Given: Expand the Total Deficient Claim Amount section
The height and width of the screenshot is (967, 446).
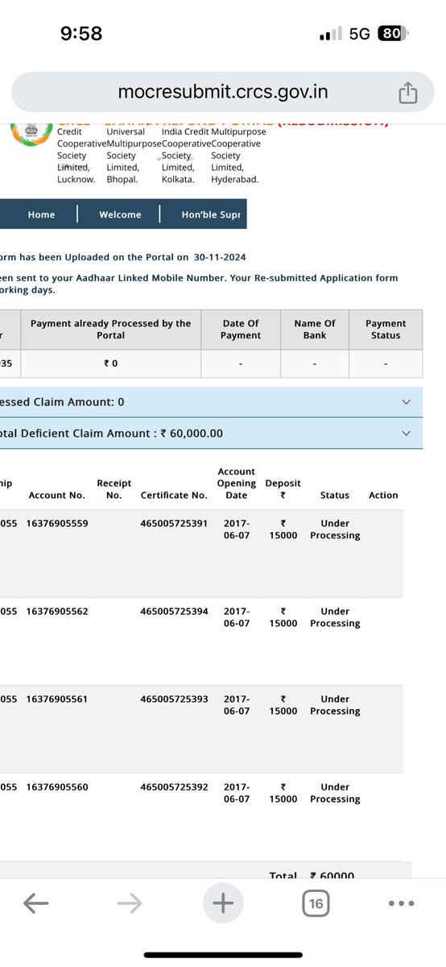Looking at the screenshot, I should pos(405,433).
